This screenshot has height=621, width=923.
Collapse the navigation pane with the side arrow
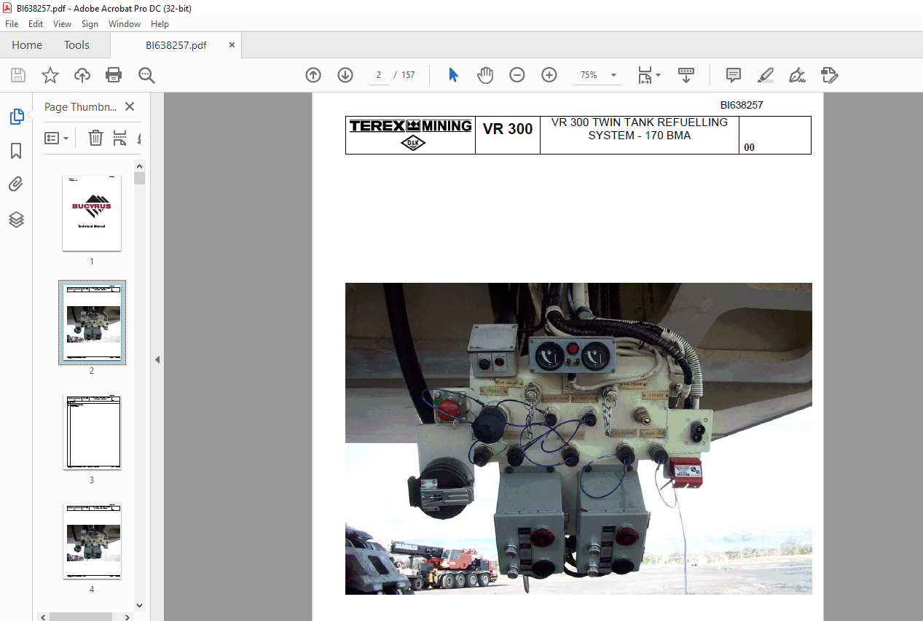(157, 359)
